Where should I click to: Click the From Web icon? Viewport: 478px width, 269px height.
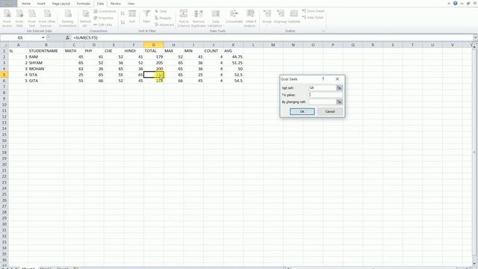pyautogui.click(x=19, y=18)
